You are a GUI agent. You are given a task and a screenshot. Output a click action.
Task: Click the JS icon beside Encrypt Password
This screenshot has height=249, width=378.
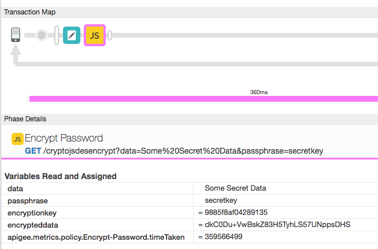click(x=17, y=139)
